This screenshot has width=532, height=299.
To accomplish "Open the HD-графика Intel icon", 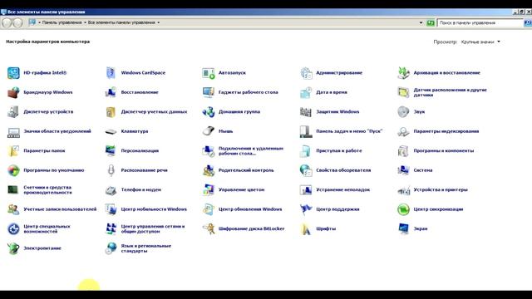I will [13, 73].
